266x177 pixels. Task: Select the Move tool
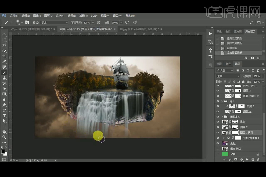[x=4, y=35]
